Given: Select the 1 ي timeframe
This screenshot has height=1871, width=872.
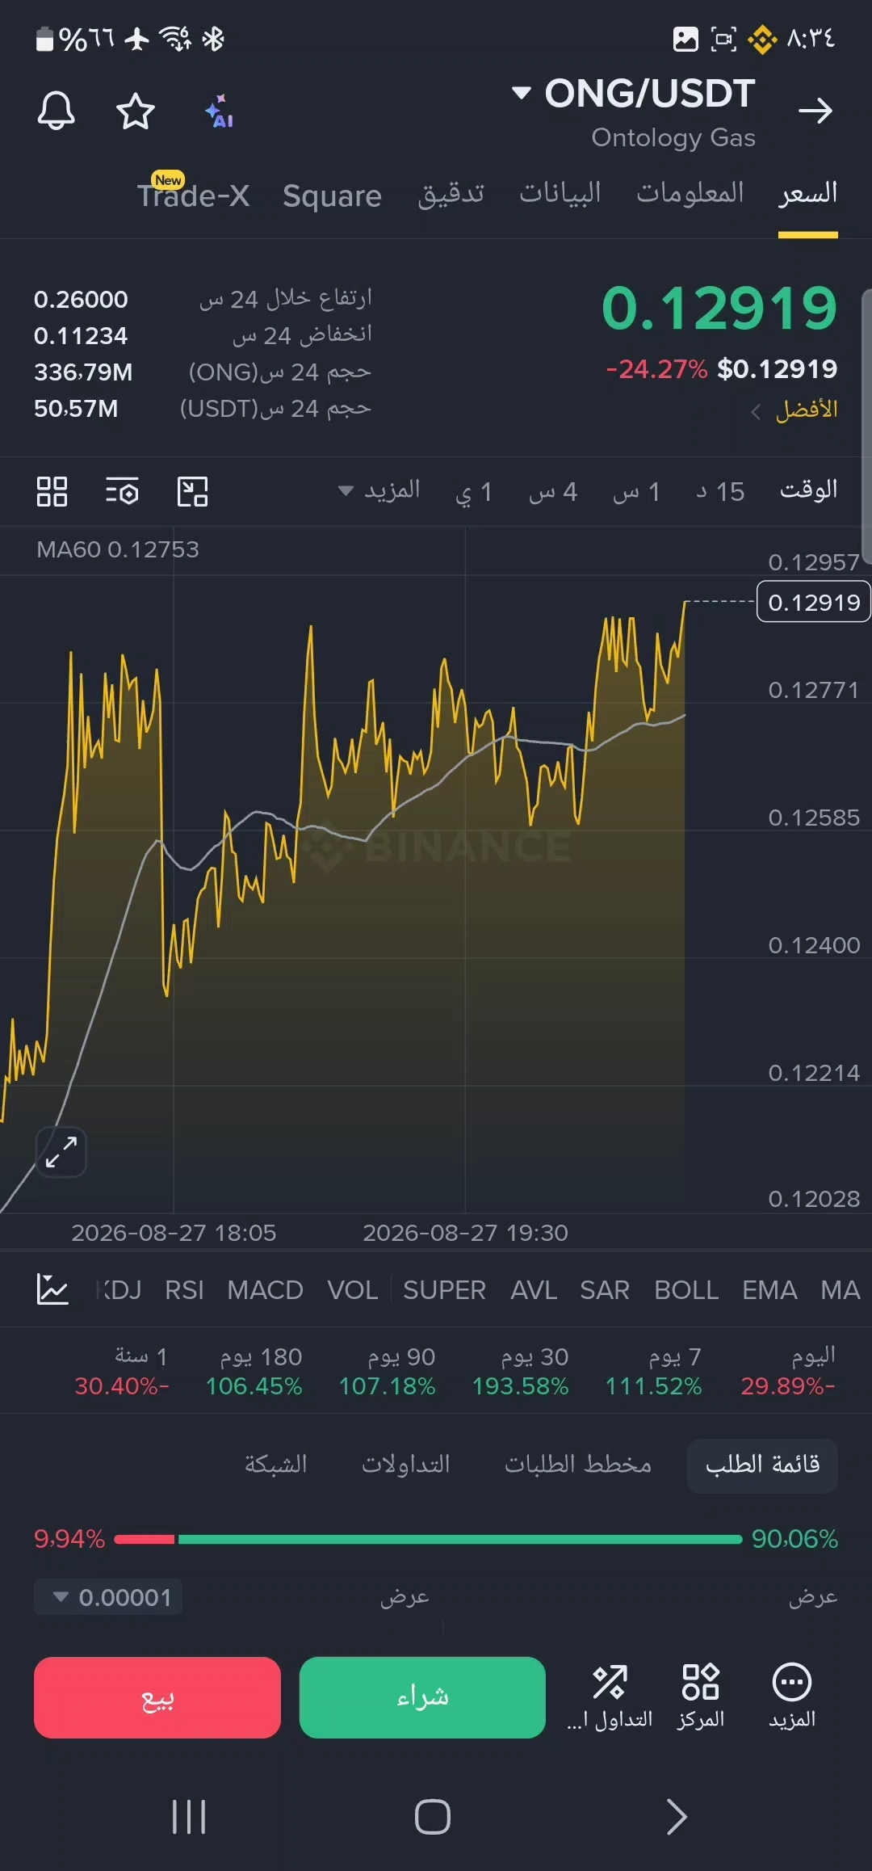Looking at the screenshot, I should click(474, 491).
